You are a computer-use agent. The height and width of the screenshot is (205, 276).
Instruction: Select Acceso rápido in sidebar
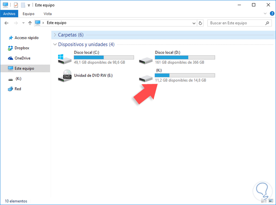[x=27, y=37]
